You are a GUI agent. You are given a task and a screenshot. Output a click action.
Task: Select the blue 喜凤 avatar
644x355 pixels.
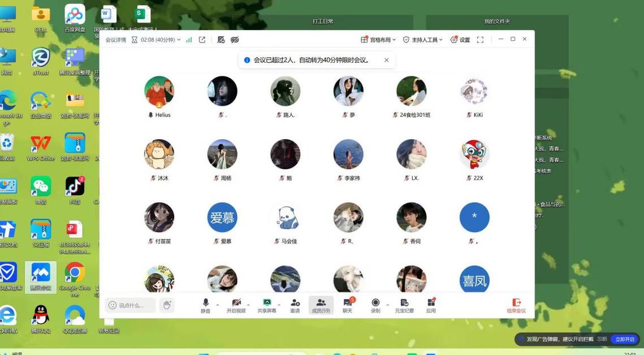pos(474,280)
